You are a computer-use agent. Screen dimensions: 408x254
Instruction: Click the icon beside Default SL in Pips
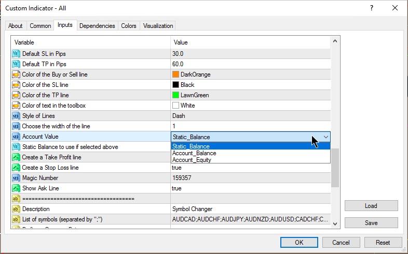(16, 54)
